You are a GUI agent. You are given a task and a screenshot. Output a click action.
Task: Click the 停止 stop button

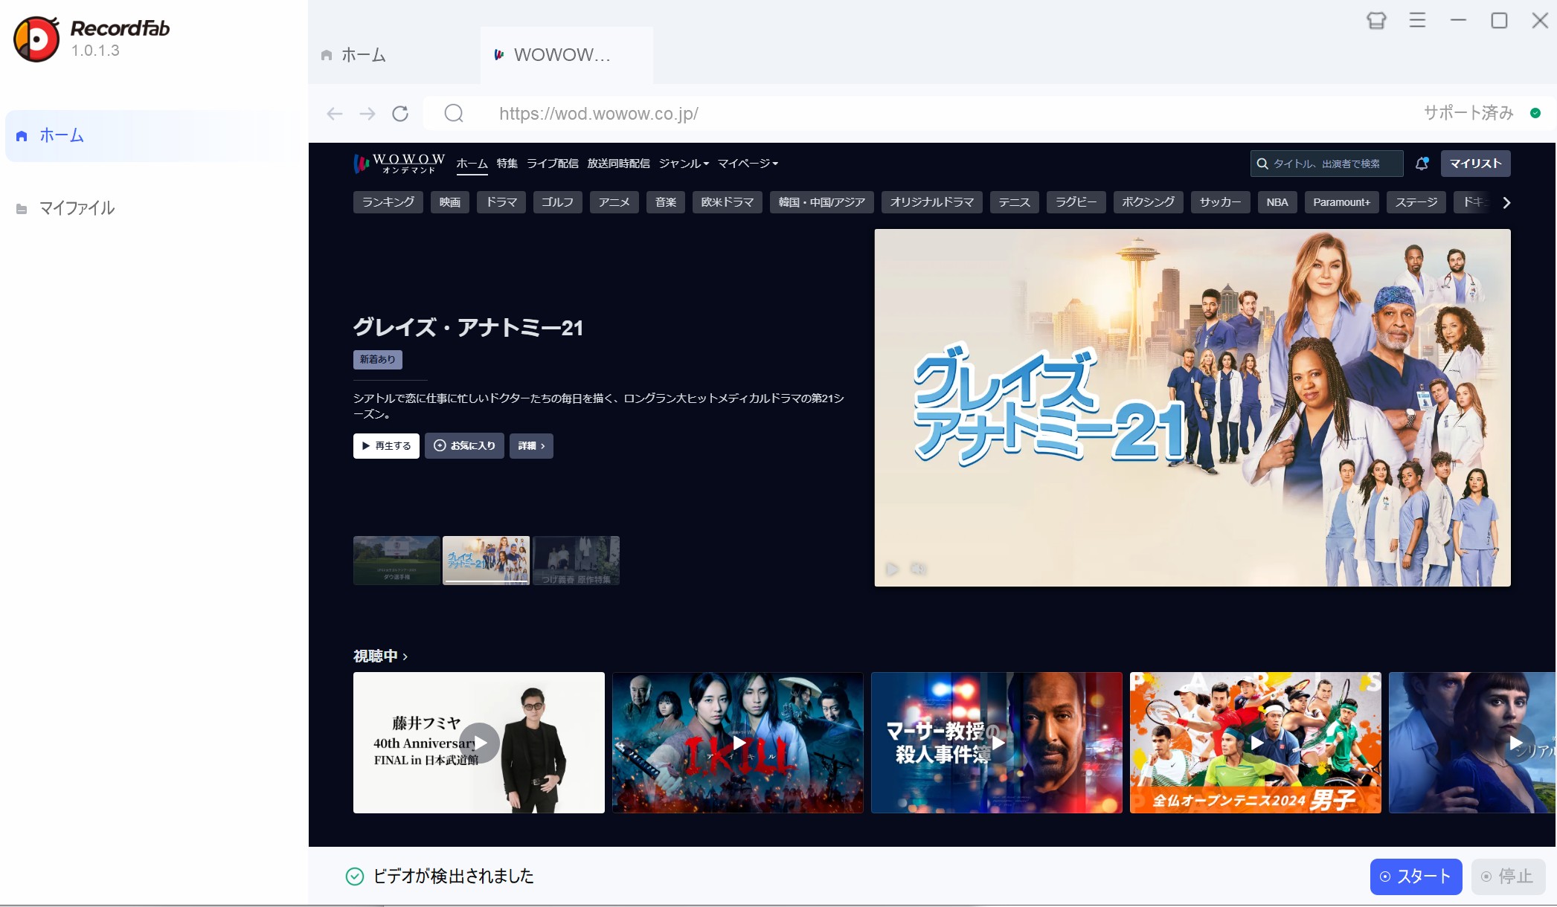[x=1507, y=877]
